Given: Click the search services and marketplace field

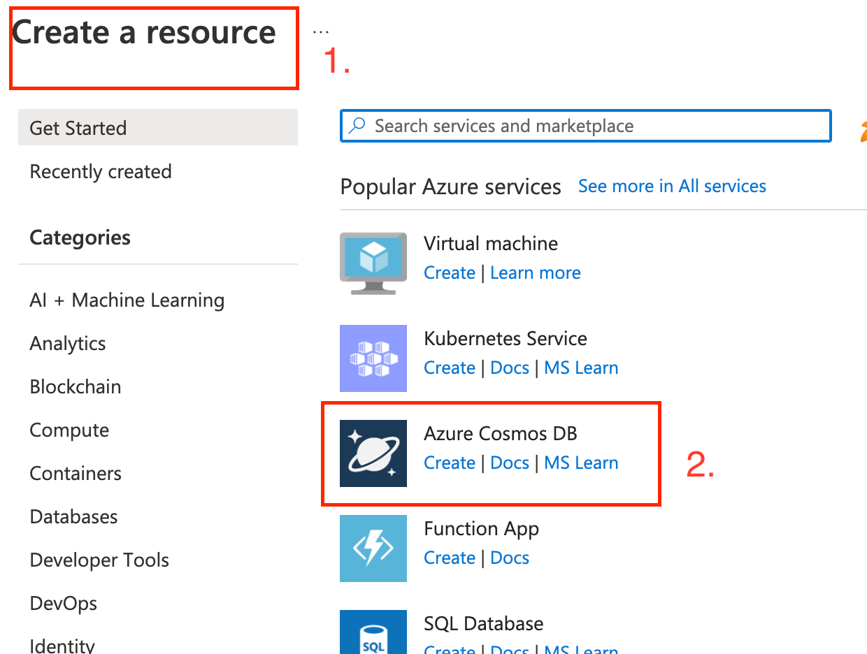Looking at the screenshot, I should coord(585,126).
